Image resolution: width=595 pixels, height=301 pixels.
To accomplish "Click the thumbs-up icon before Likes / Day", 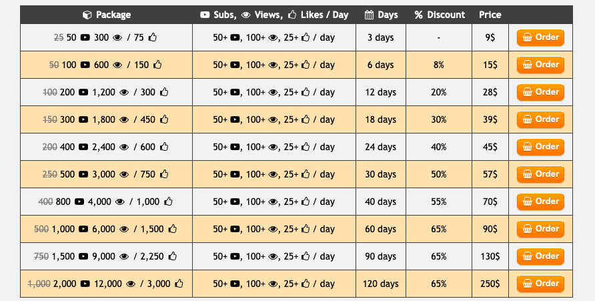I will tap(291, 15).
